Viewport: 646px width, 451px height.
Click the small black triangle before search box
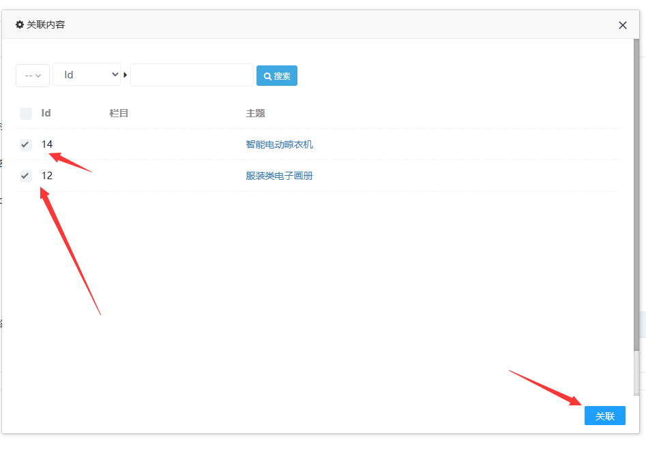(126, 75)
